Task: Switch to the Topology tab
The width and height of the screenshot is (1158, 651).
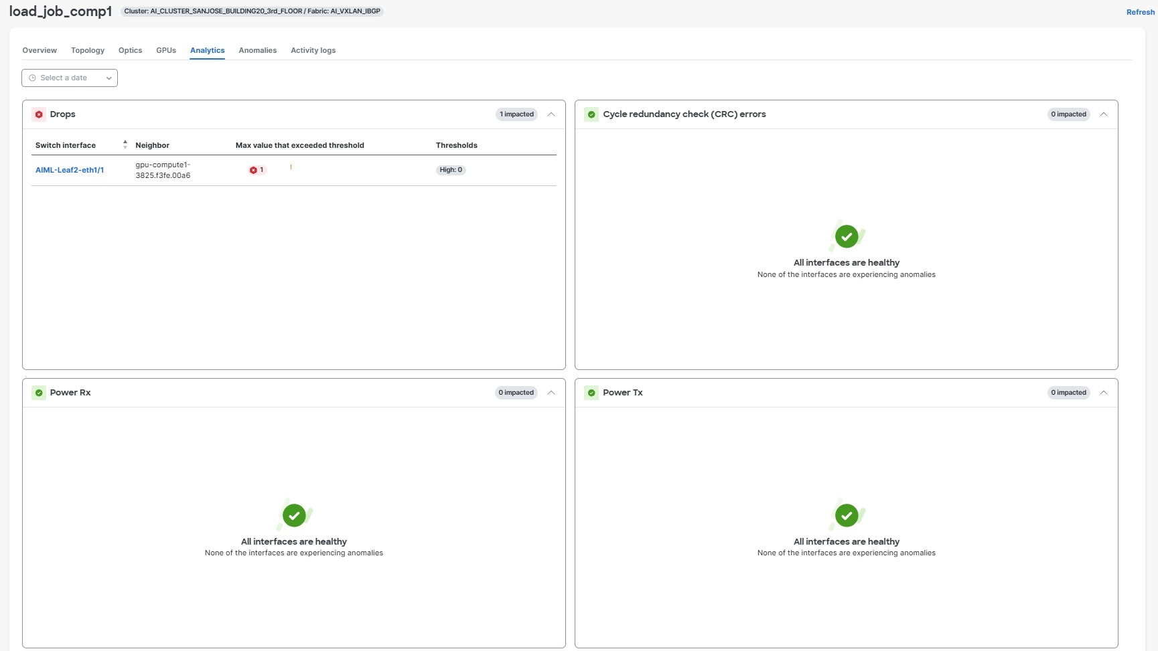Action: [88, 50]
